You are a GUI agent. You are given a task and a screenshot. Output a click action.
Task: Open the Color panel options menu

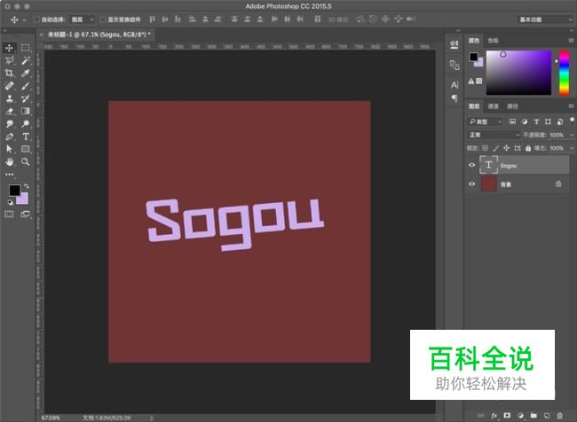coord(571,41)
